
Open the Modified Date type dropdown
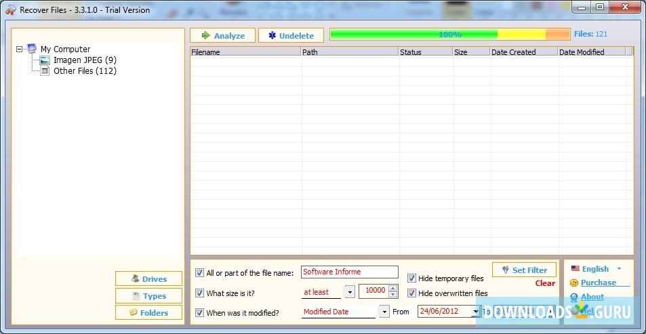[x=384, y=312]
